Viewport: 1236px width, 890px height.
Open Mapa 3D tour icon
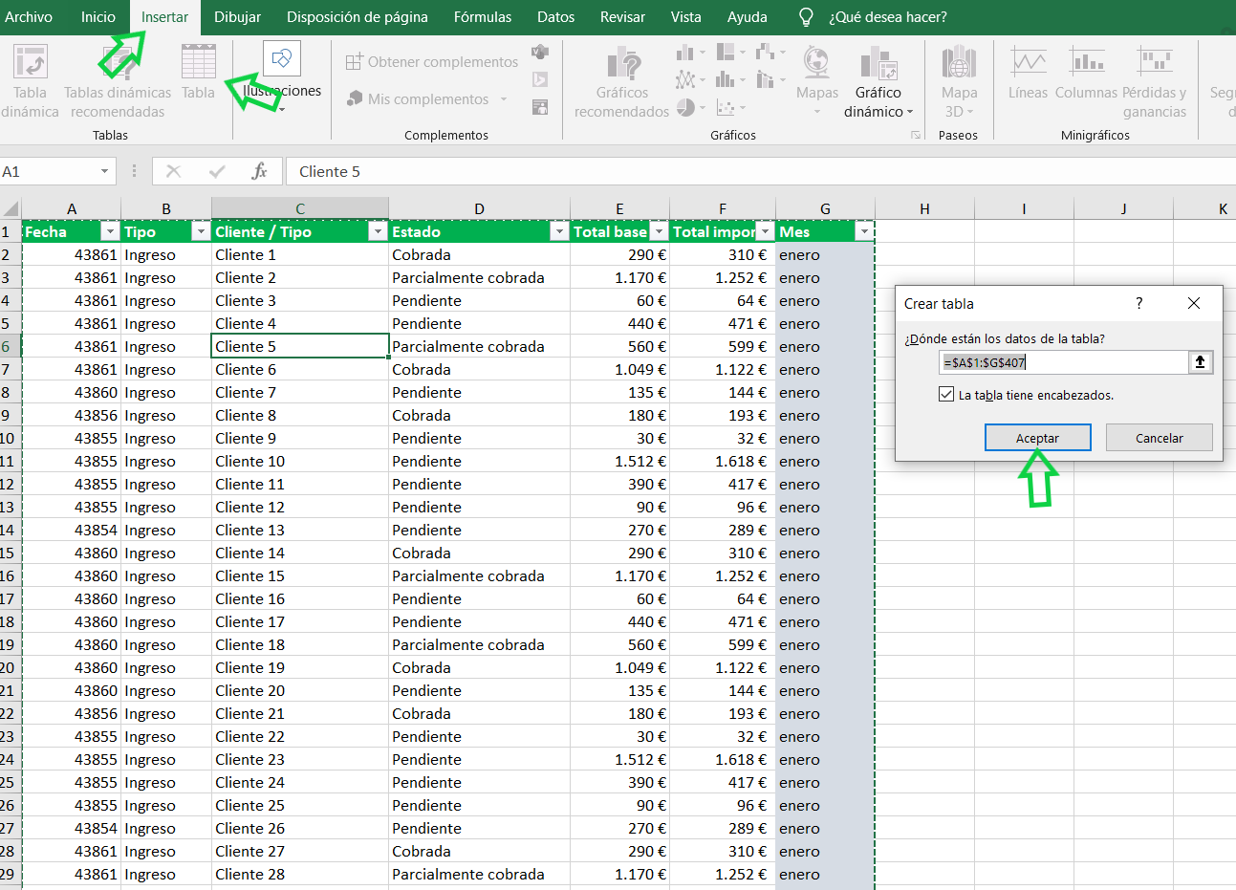tap(958, 63)
